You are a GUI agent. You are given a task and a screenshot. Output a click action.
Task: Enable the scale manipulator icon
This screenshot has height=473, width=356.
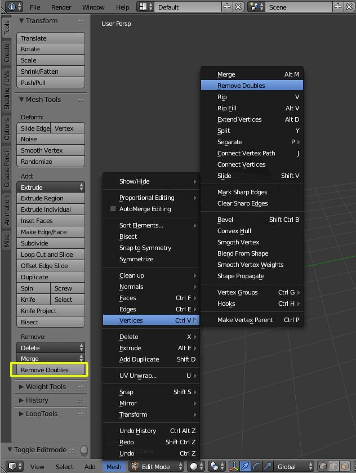coord(268,466)
